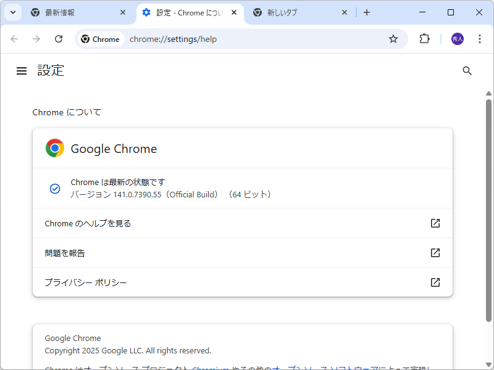
Task: Click the update status checkmark icon
Action: [x=55, y=188]
